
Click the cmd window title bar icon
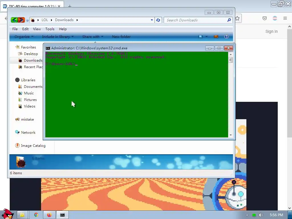pyautogui.click(x=48, y=48)
